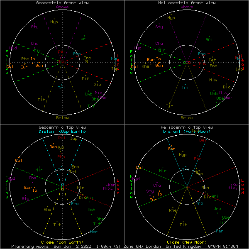Click Ari moon in Geocentric front view
This screenshot has width=249, height=249.
[x=84, y=39]
